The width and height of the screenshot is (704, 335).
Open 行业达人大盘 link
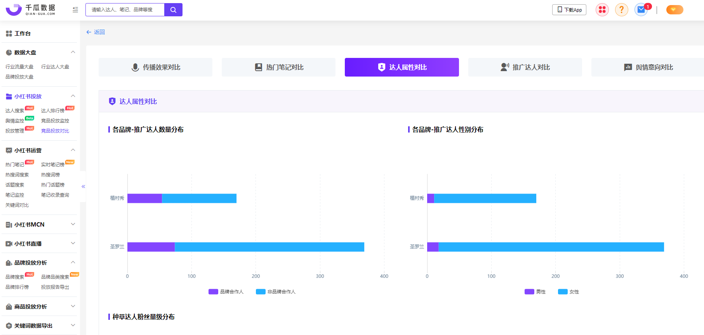pos(55,67)
